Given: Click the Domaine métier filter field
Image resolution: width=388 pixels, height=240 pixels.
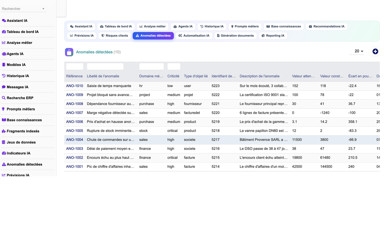Looking at the screenshot, I should (x=151, y=67).
